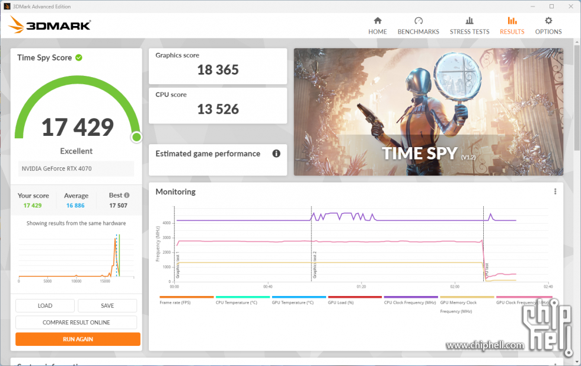Click the Time Spy score gauge indicator
The height and width of the screenshot is (366, 581).
point(136,137)
